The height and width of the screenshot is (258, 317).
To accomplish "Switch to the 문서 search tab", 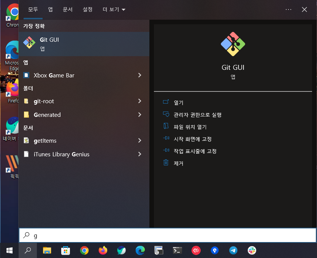I will (x=68, y=9).
